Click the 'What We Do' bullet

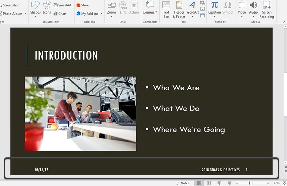(x=176, y=109)
